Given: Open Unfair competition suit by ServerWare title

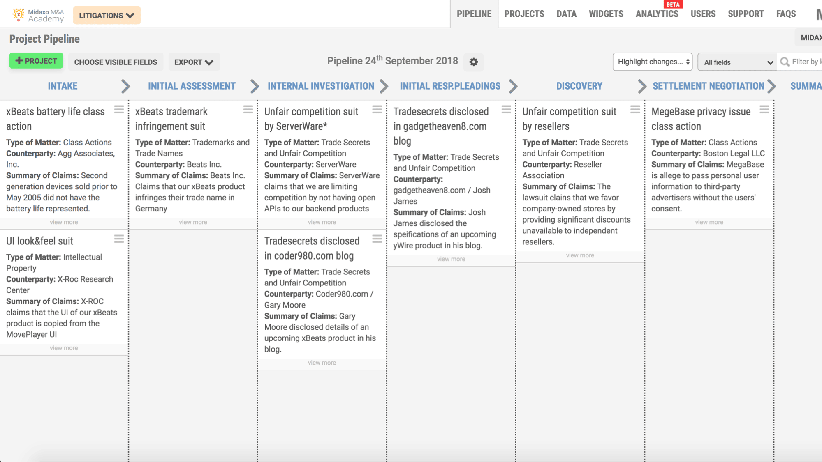Looking at the screenshot, I should pyautogui.click(x=311, y=119).
